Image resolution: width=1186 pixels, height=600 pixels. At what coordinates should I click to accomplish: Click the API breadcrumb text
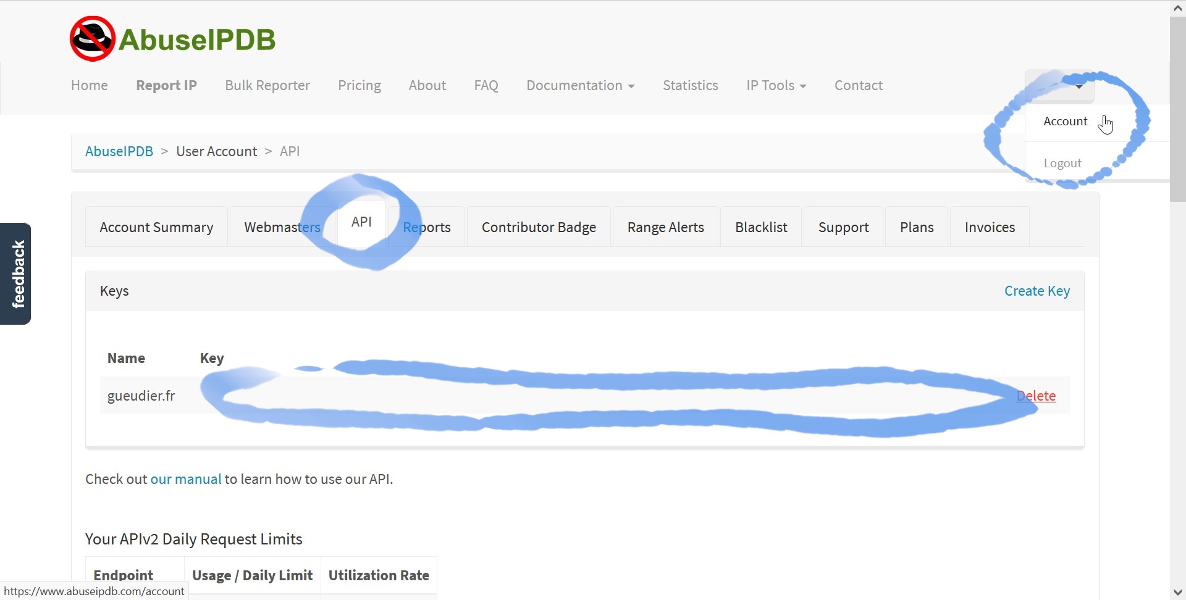click(290, 151)
